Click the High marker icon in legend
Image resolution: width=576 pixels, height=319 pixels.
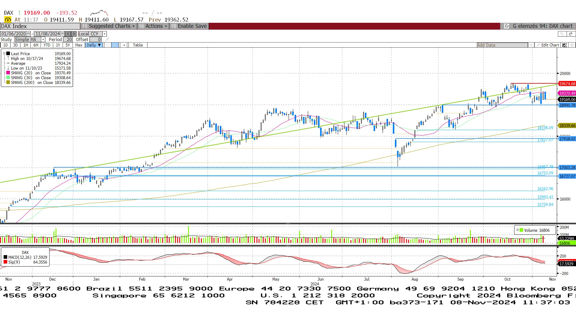(x=8, y=58)
